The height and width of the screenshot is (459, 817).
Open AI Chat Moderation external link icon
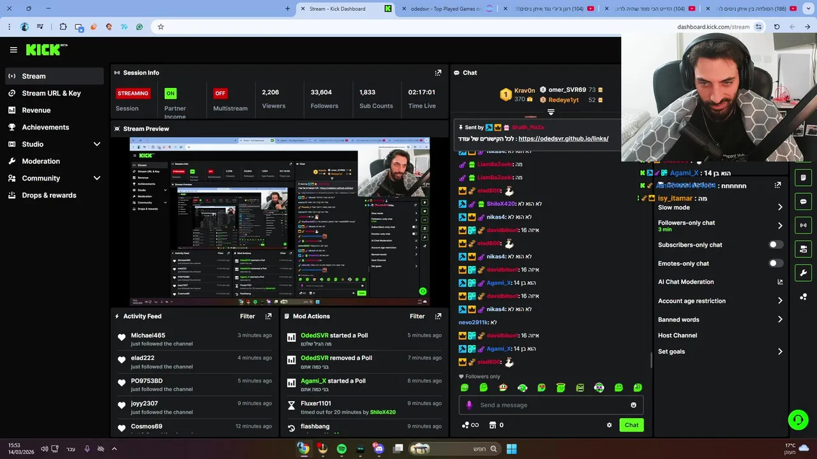click(780, 282)
